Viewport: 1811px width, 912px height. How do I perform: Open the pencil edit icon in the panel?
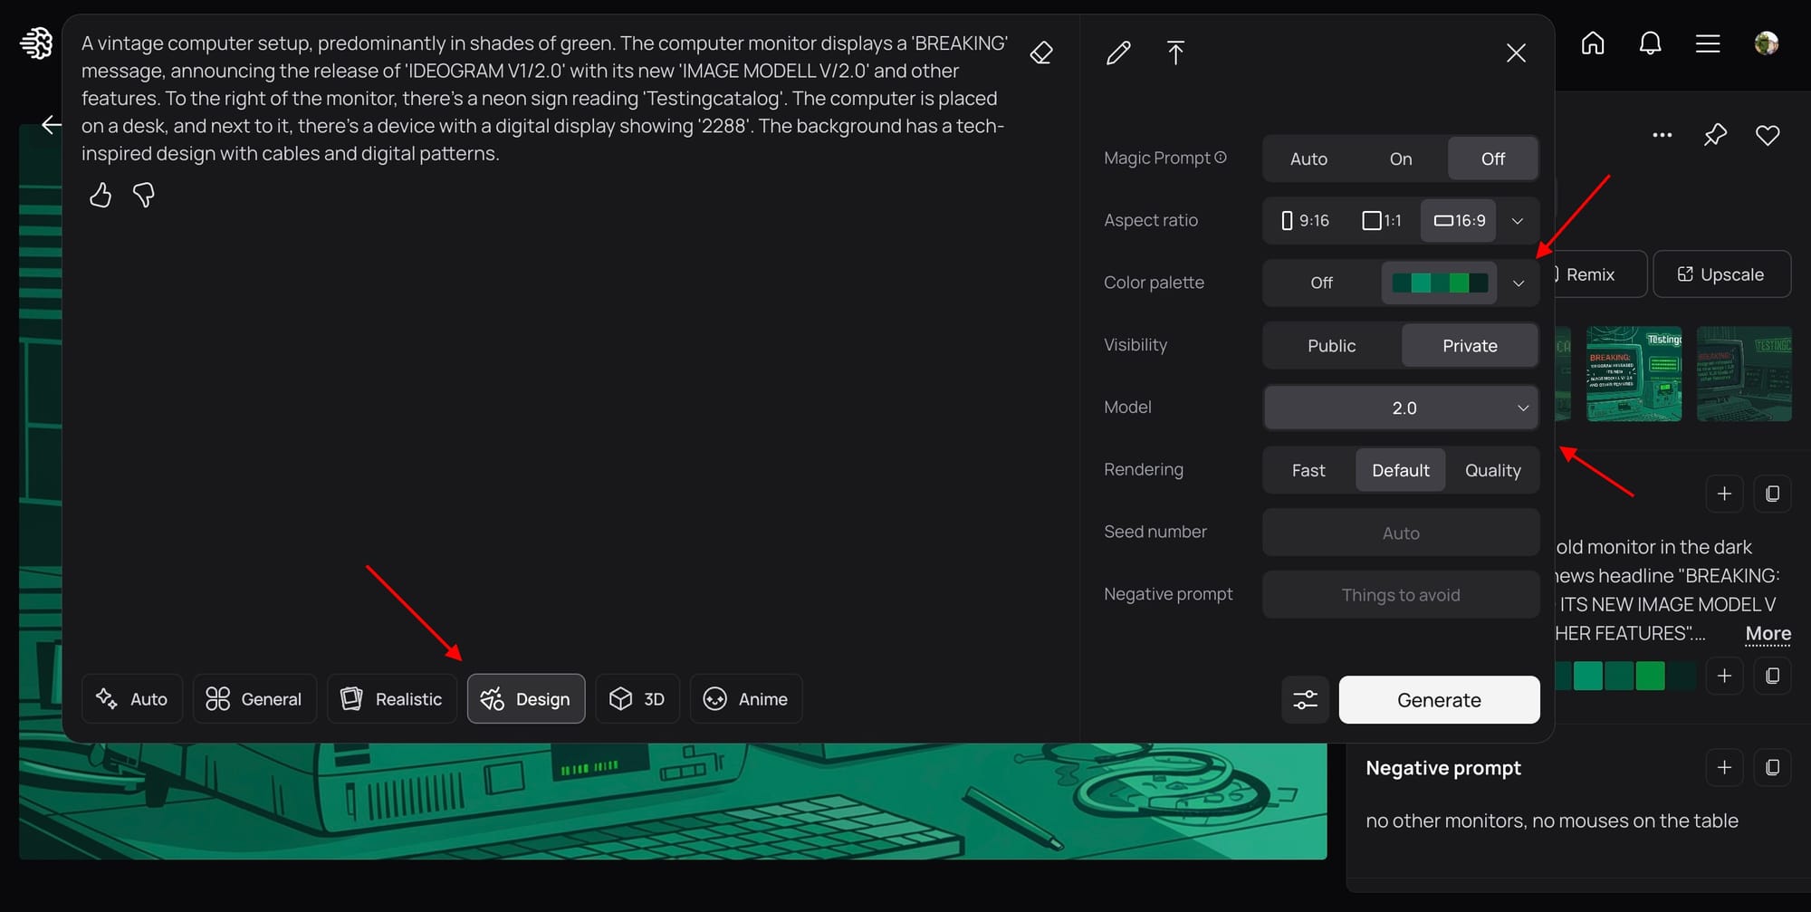coord(1118,53)
